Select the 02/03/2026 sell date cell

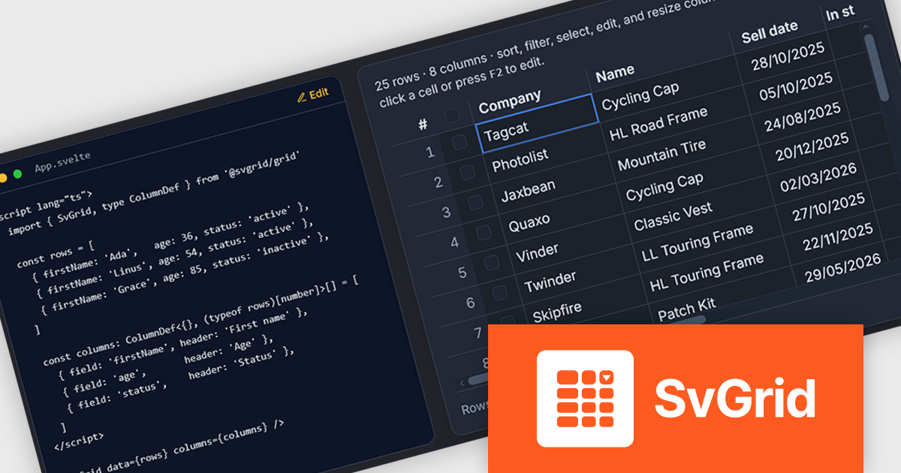point(818,178)
